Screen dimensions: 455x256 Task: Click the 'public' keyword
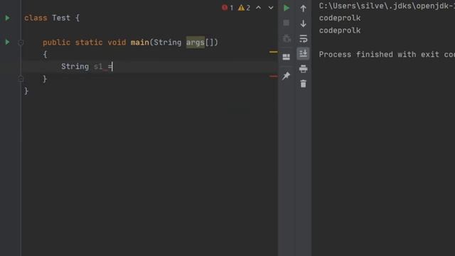[56, 43]
